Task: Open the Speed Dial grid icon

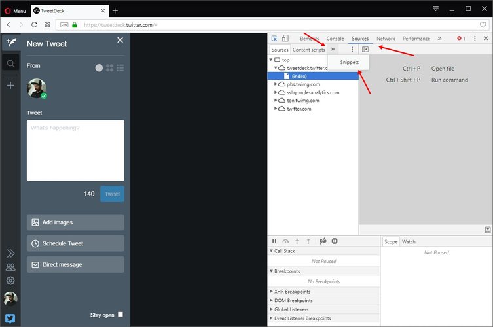Action: coord(47,24)
